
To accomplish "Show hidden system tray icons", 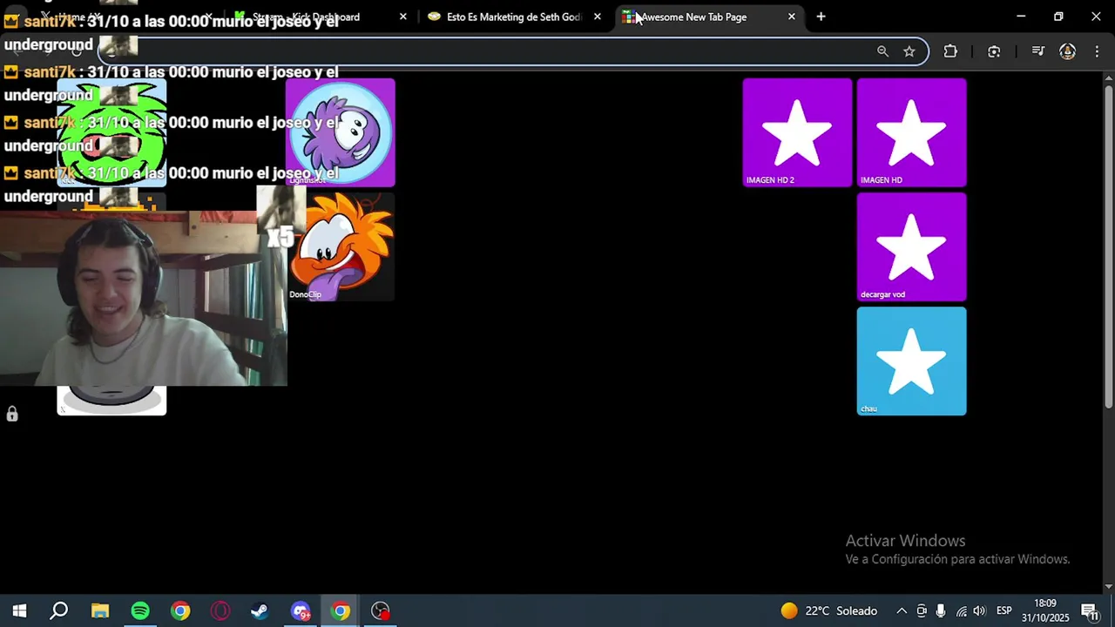I will [x=902, y=610].
